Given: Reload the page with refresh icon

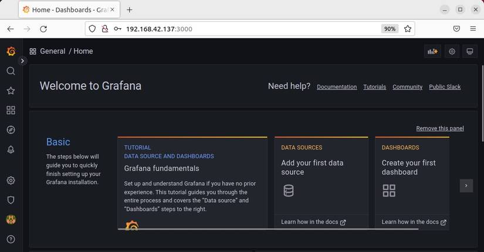Looking at the screenshot, I should point(43,29).
